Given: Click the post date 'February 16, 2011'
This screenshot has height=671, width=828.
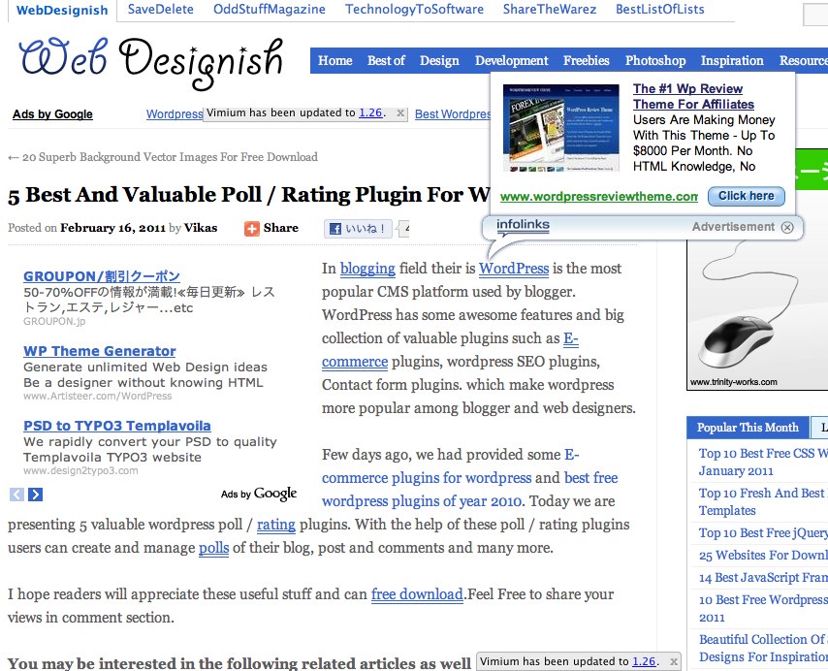Looking at the screenshot, I should [113, 228].
